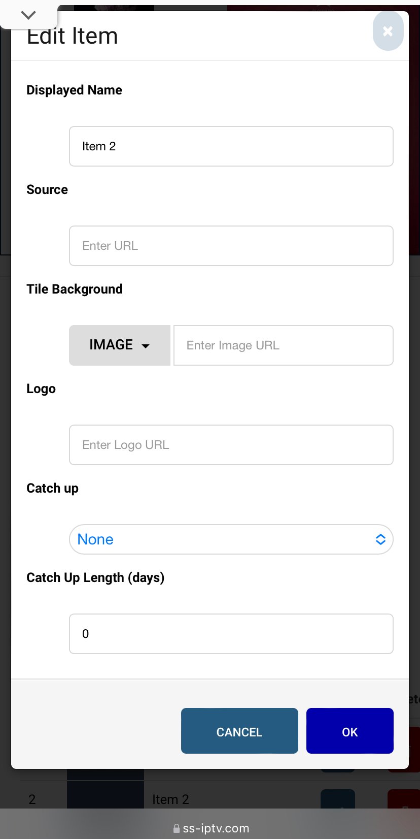This screenshot has width=420, height=839.
Task: Click the Displayed Name field containing Item 2
Action: [231, 146]
